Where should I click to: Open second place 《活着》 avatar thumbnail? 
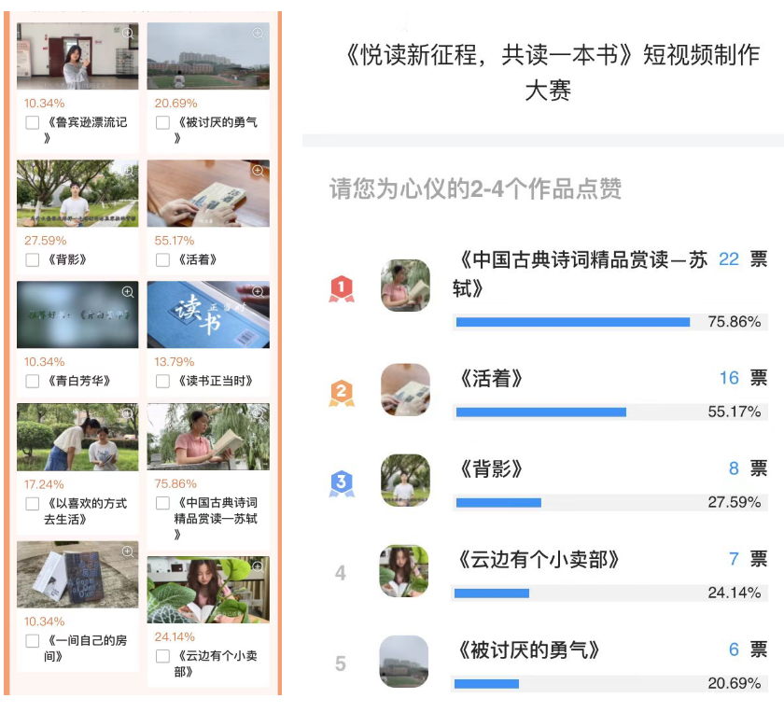click(405, 388)
